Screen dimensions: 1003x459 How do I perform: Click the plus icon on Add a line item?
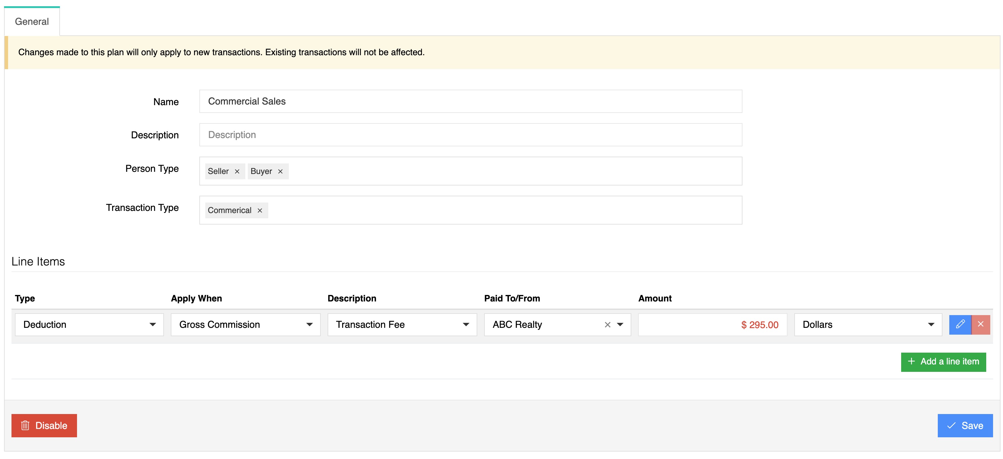[x=911, y=361]
